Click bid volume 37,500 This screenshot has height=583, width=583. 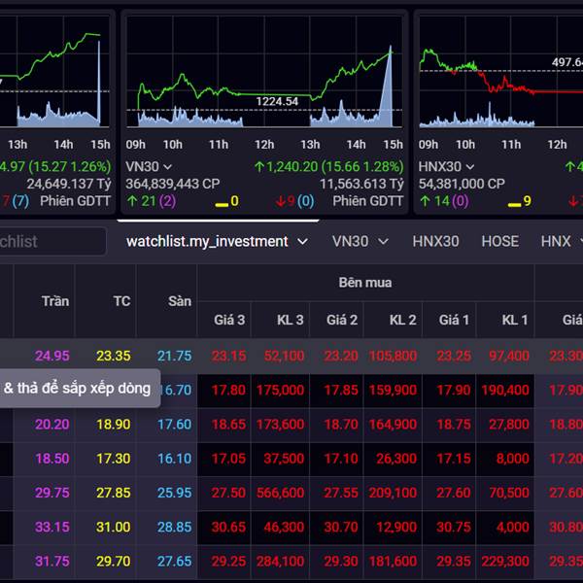(284, 459)
